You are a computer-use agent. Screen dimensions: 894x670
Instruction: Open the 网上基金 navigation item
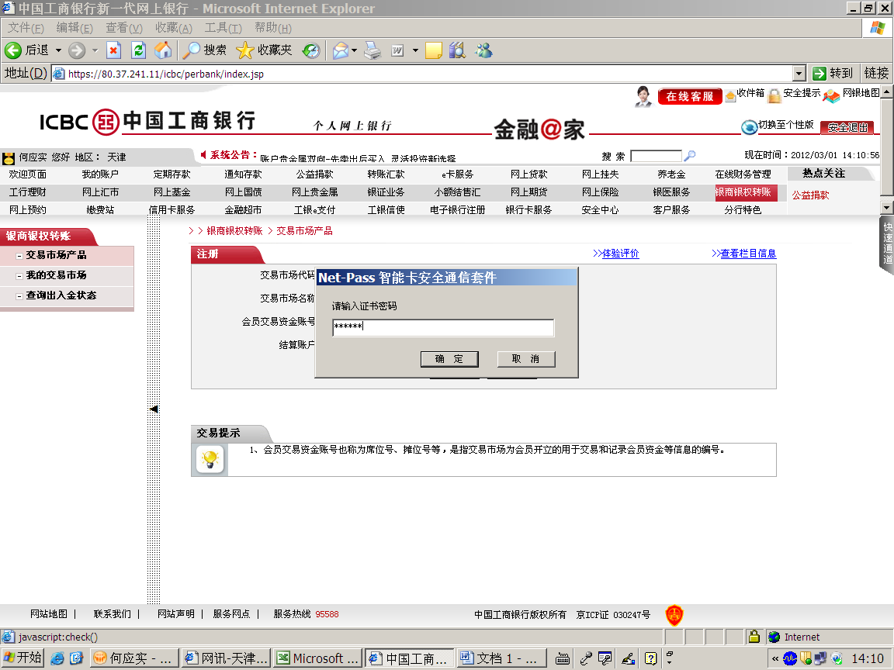[x=172, y=192]
